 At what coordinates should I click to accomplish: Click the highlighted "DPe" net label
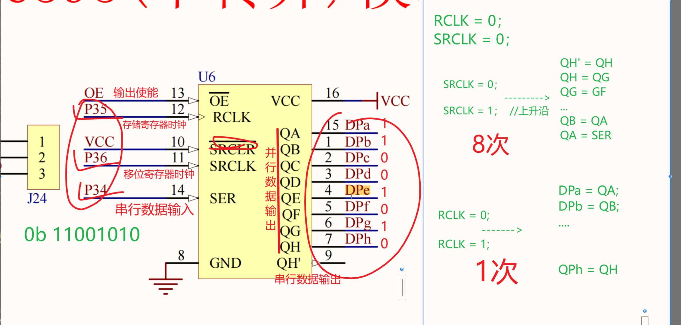pyautogui.click(x=358, y=190)
